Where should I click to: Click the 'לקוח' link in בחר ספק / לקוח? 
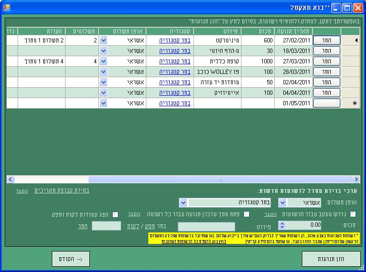click(x=133, y=226)
